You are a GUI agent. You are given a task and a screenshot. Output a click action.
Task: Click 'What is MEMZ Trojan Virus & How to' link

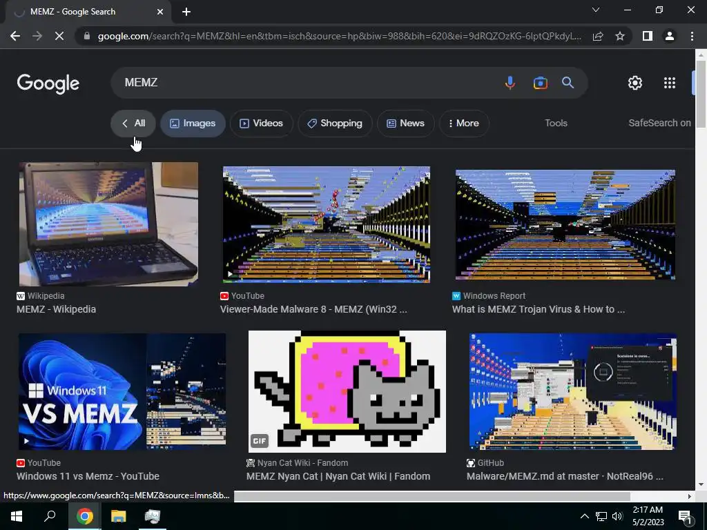click(539, 309)
